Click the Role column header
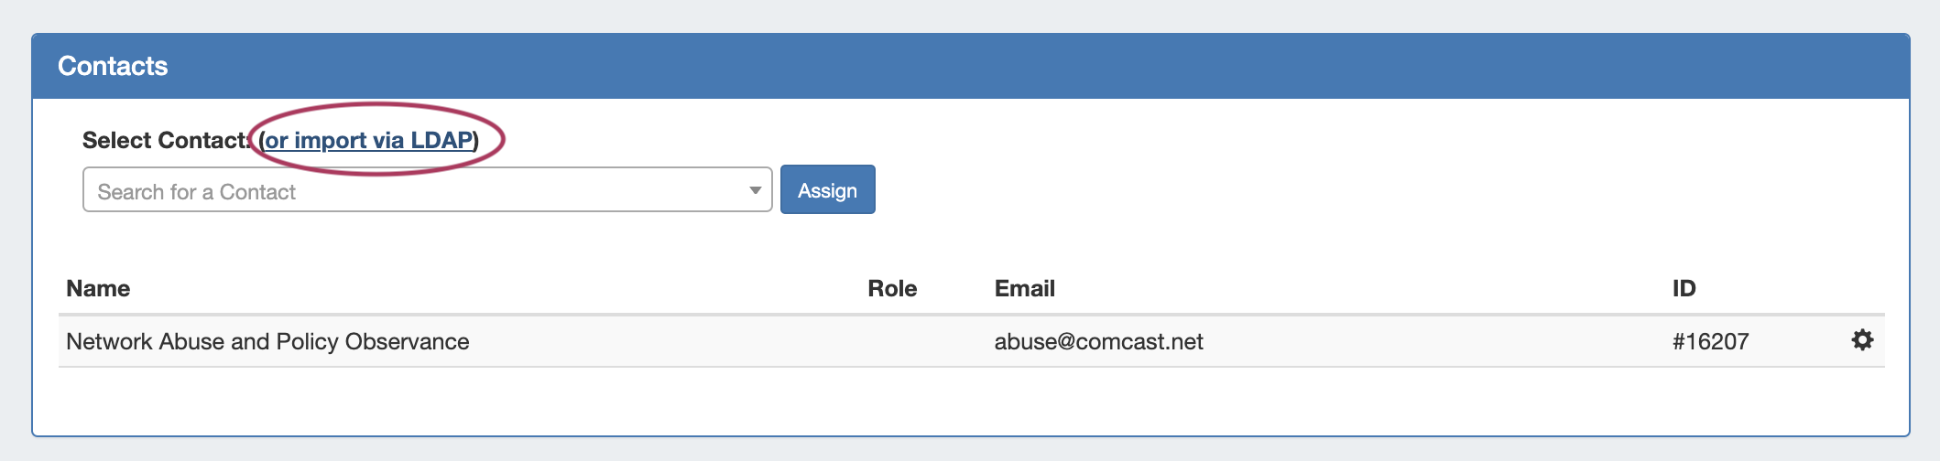Image resolution: width=1940 pixels, height=461 pixels. pyautogui.click(x=892, y=288)
